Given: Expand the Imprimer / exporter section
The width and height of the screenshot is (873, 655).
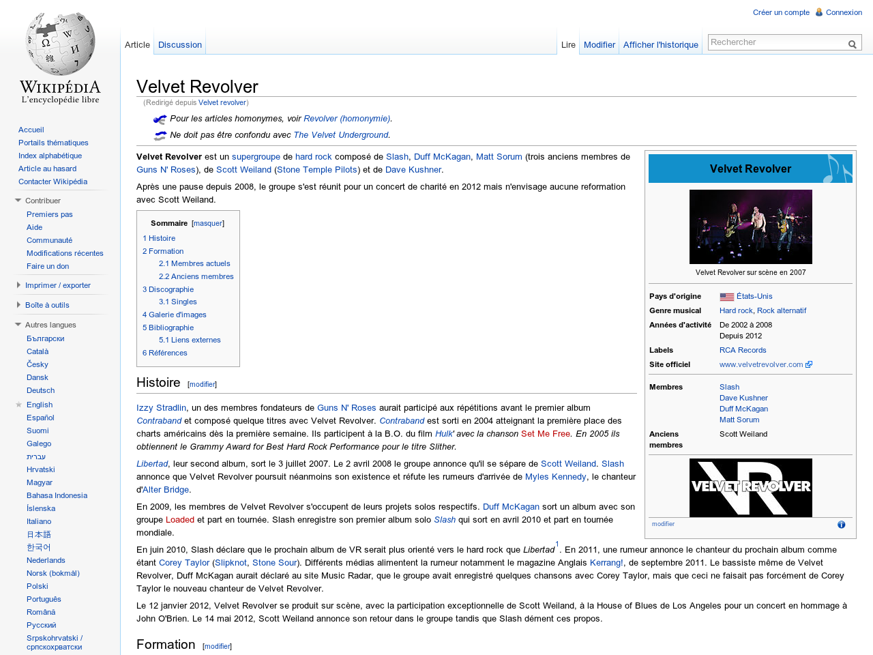Looking at the screenshot, I should pos(57,285).
